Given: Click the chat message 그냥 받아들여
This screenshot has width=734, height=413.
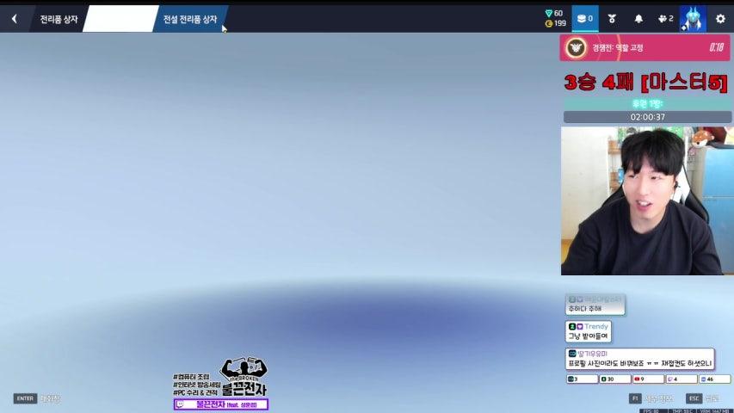Looking at the screenshot, I should pos(588,336).
